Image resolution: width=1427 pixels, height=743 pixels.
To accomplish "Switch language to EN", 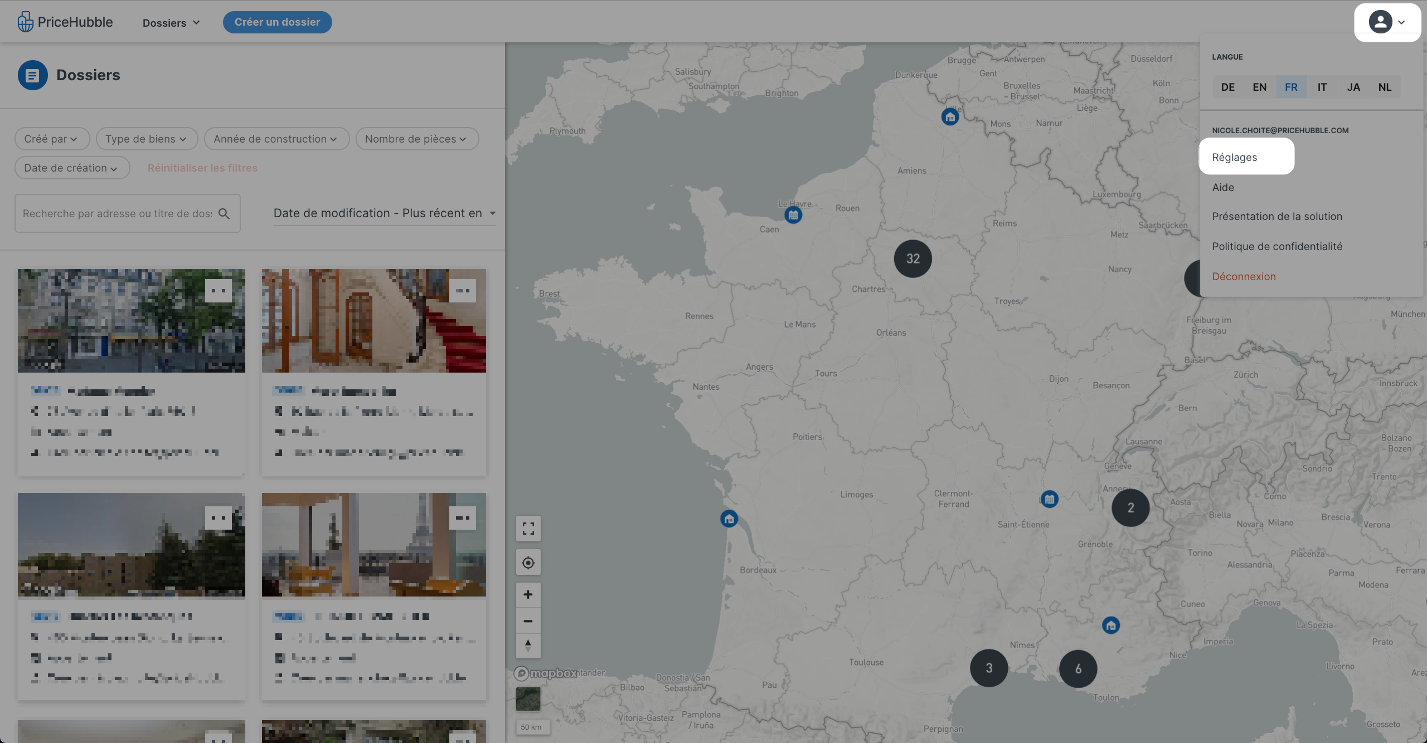I will [1259, 87].
